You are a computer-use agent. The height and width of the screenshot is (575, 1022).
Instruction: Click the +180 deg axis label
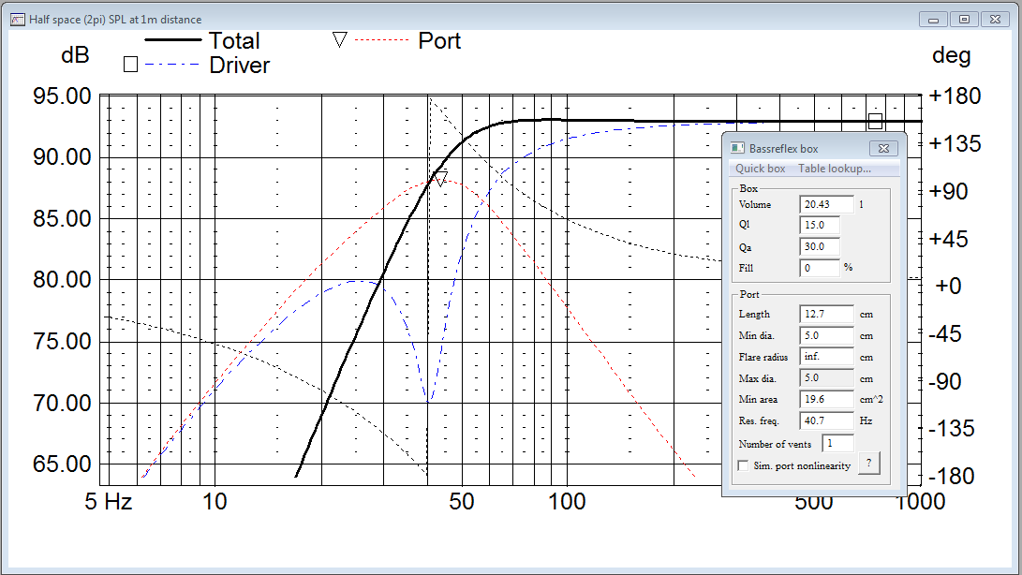(x=955, y=96)
